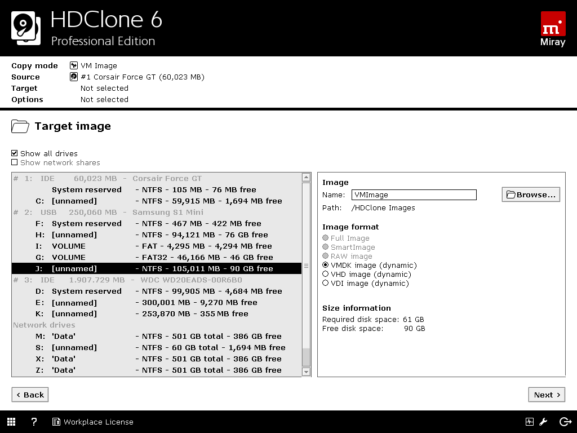Select G: VOLUME FAT32 partition
The width and height of the screenshot is (577, 433).
click(x=157, y=257)
